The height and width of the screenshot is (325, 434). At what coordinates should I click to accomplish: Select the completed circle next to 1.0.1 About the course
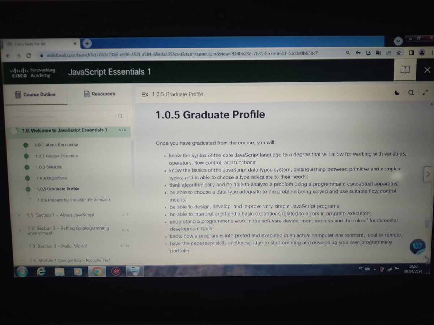pos(25,145)
